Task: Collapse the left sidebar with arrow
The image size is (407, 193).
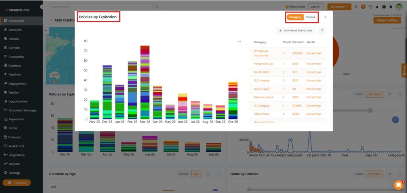Action: click(42, 7)
